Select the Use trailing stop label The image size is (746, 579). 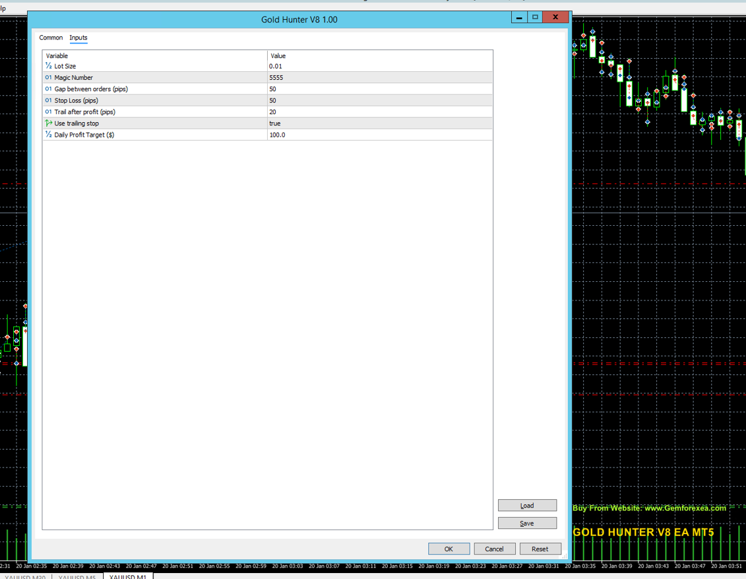pyautogui.click(x=77, y=123)
